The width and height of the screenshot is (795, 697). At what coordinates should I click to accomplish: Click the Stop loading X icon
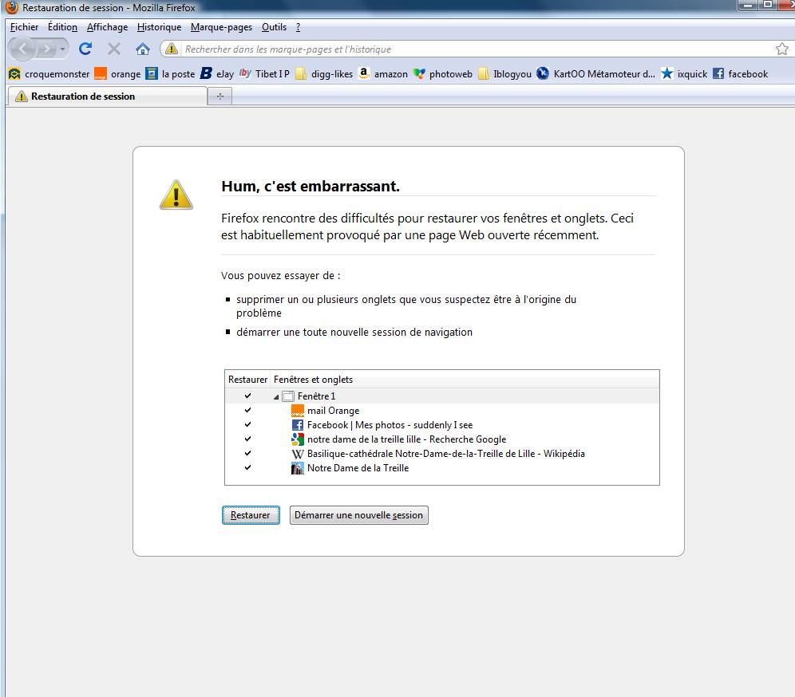click(x=114, y=49)
